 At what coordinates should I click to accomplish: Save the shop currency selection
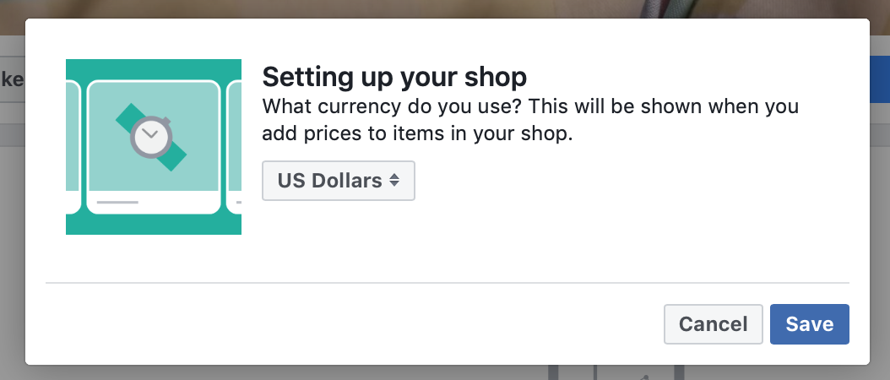[810, 323]
